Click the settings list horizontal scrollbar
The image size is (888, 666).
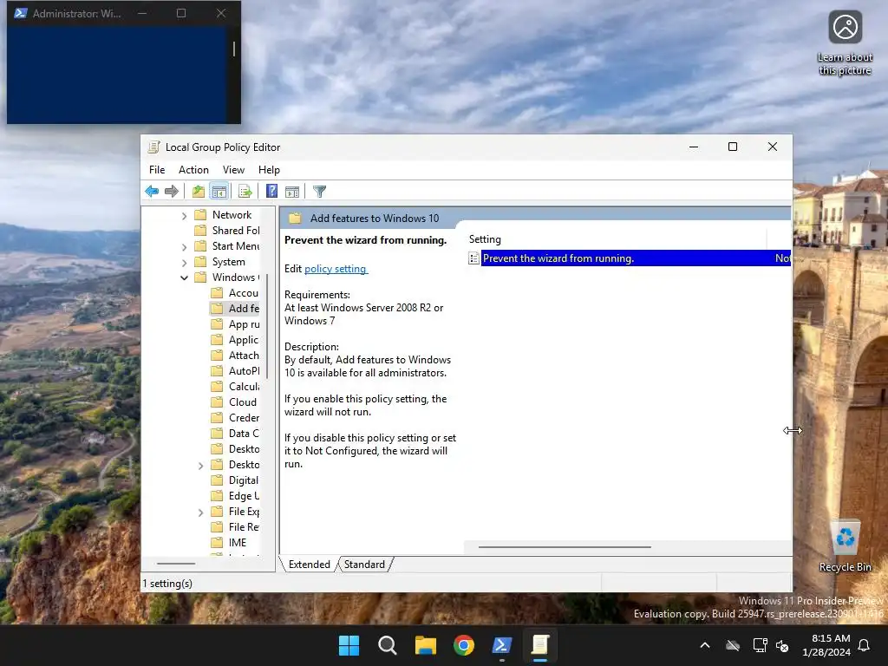(565, 547)
